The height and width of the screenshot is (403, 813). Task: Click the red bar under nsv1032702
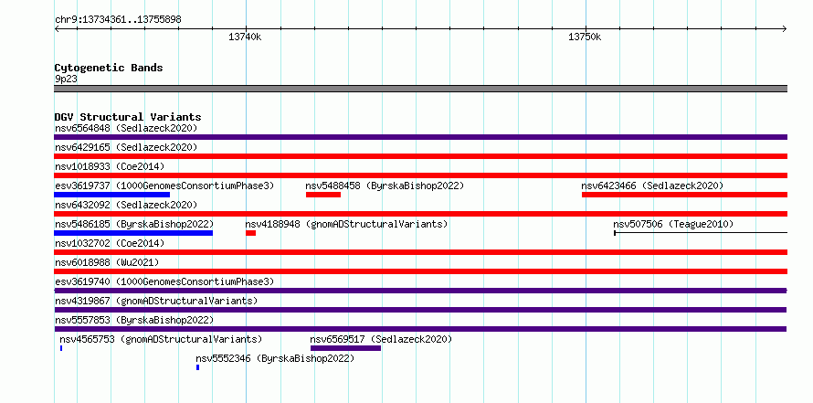click(x=420, y=252)
